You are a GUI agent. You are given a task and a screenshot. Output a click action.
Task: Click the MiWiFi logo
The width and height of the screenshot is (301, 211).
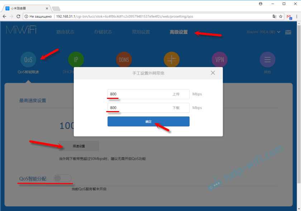[x=21, y=30]
